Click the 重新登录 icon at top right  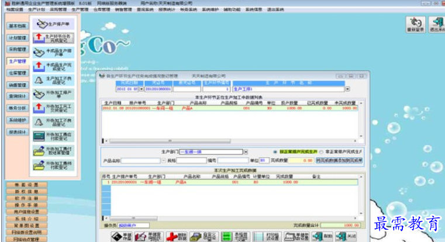coord(416,25)
